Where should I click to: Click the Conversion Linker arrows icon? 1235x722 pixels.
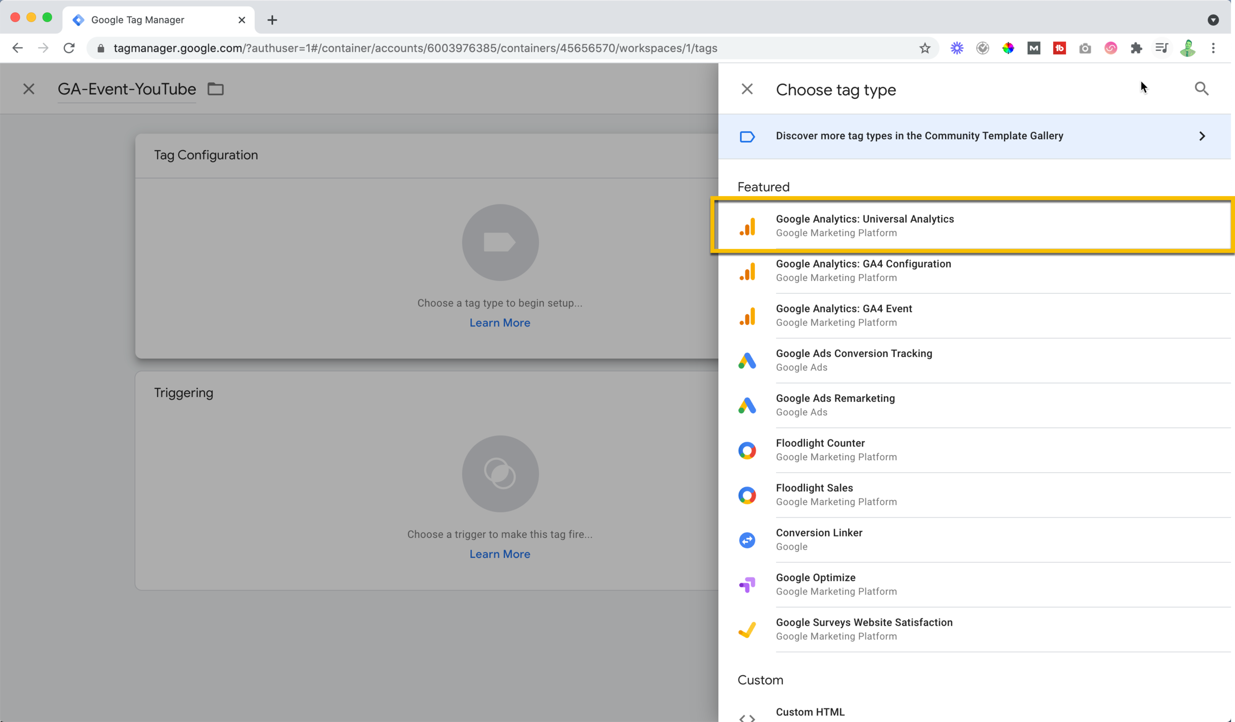pyautogui.click(x=747, y=540)
